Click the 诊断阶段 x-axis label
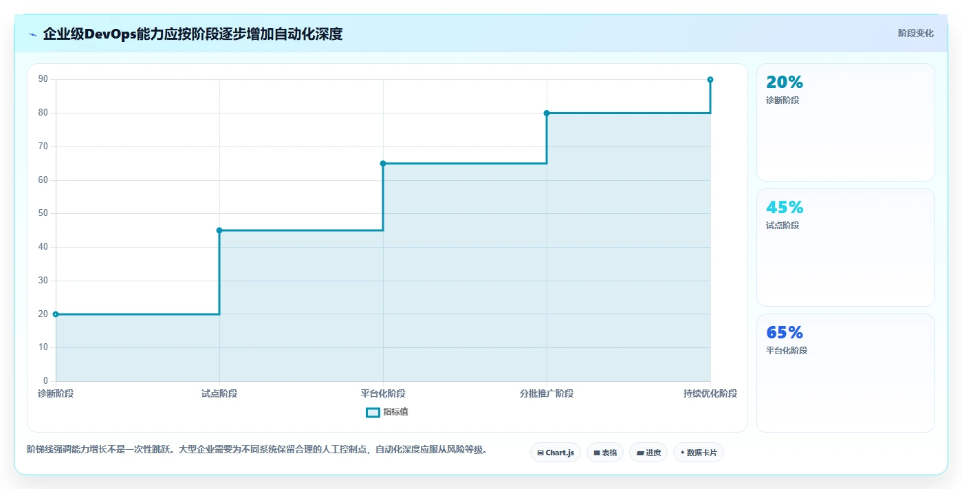This screenshot has width=962, height=489. pos(56,393)
